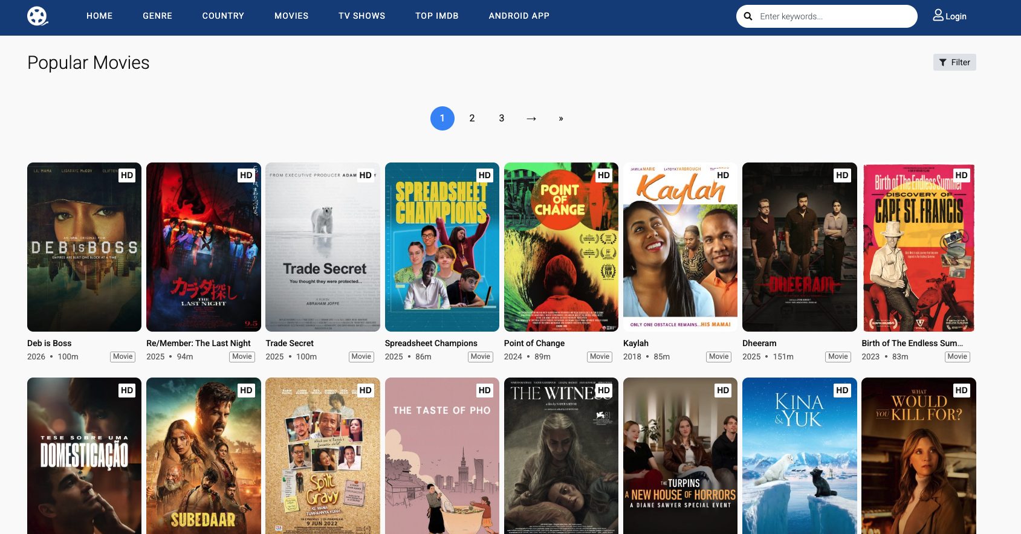Click Re/Member: The Last Night title

pos(198,343)
